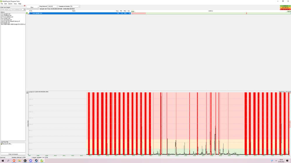Click the MultiPing taskbar icon
291x163 pixels.
point(42,161)
